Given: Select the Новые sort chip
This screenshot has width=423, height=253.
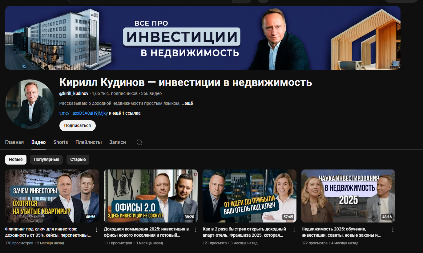Looking at the screenshot, I should point(16,160).
